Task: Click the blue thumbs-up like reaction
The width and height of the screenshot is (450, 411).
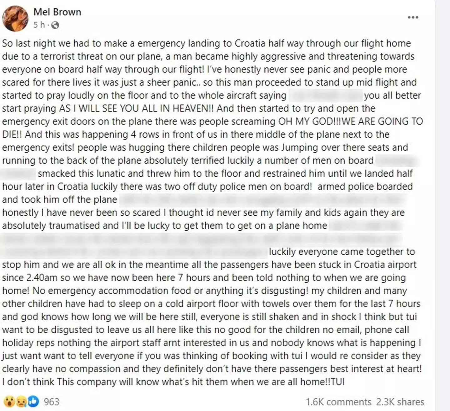Action: [x=33, y=401]
